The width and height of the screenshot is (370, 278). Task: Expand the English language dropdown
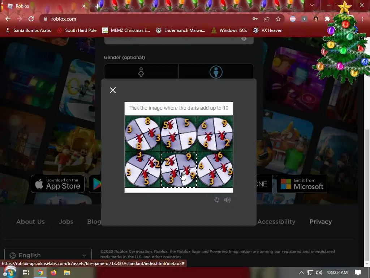point(48,255)
